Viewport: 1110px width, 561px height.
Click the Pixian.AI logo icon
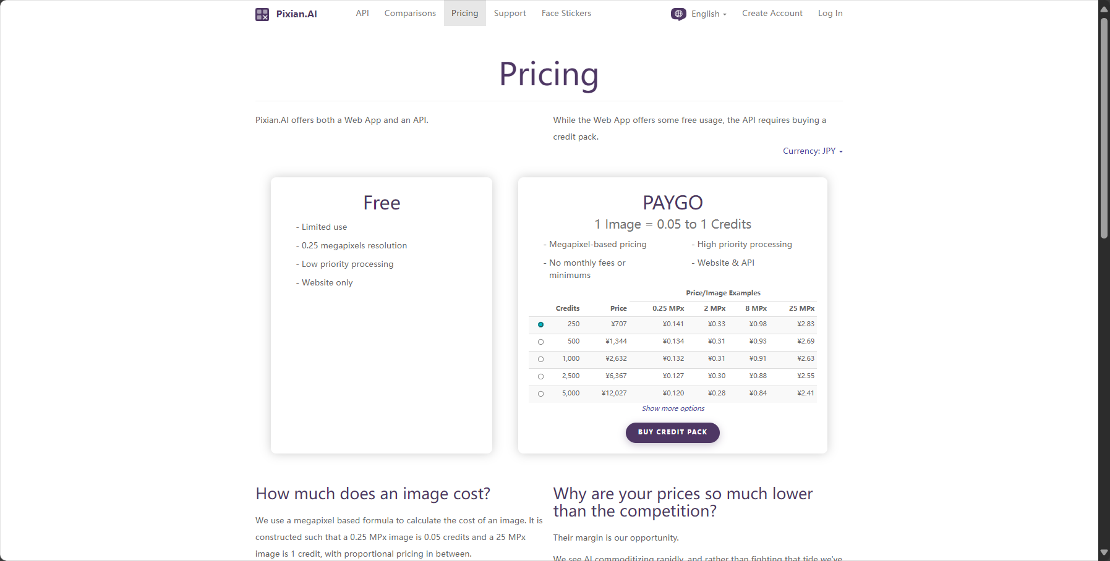[x=262, y=14]
